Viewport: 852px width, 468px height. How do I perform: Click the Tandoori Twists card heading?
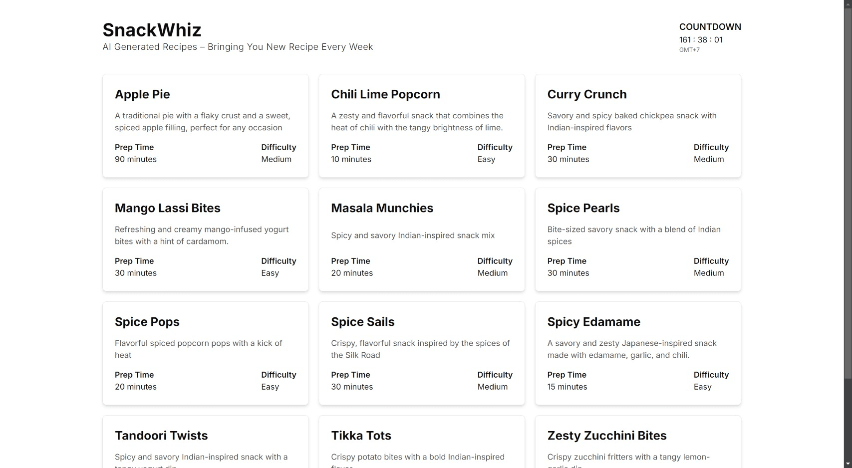161,436
